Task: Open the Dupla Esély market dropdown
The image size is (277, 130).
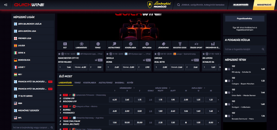Action: point(199,88)
